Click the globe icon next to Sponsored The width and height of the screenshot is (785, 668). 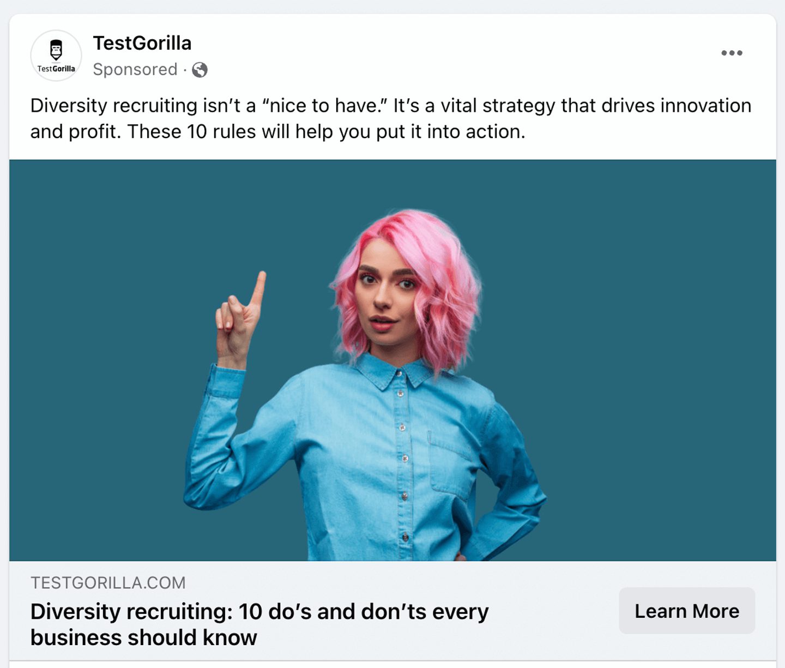click(199, 70)
